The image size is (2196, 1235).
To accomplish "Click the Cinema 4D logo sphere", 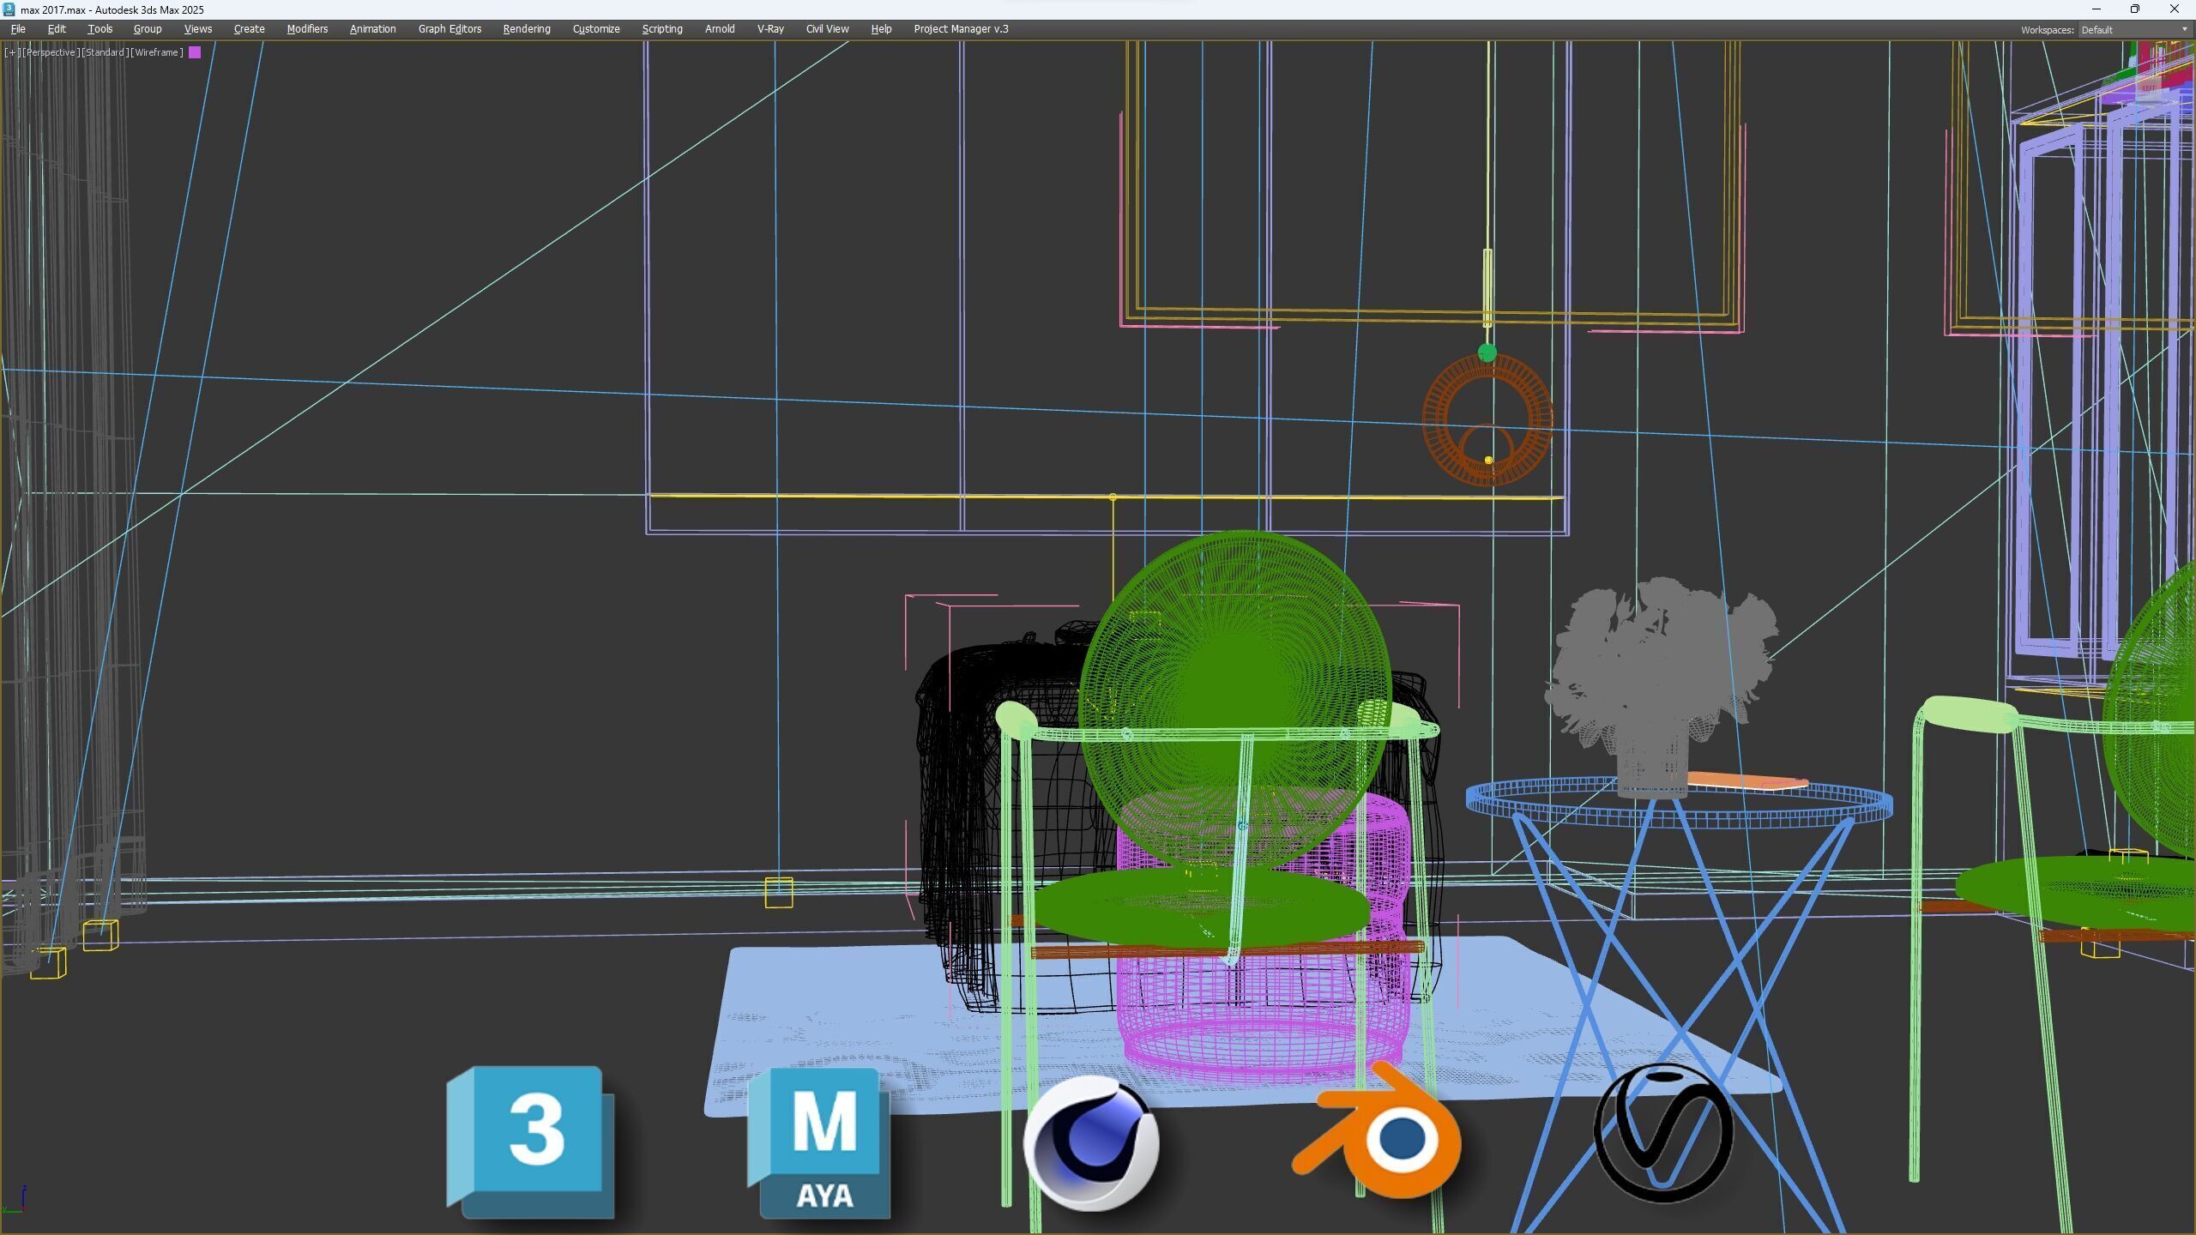I will 1091,1142.
